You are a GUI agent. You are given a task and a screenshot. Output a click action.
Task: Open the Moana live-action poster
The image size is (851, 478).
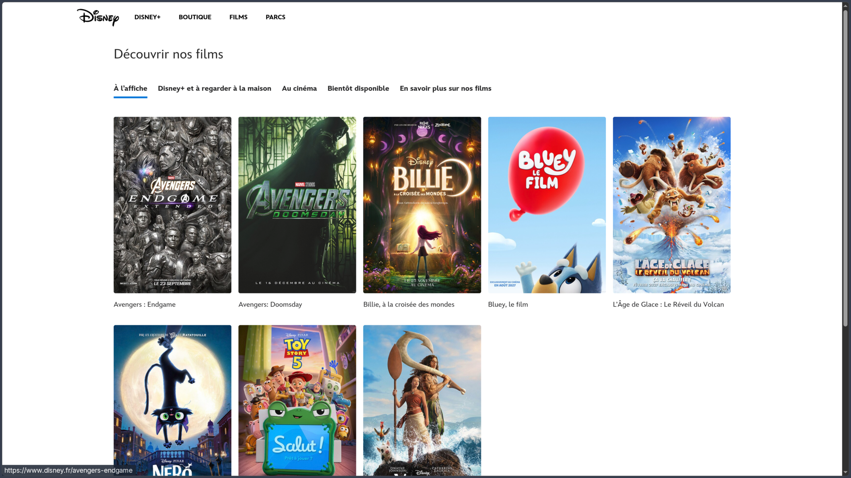[x=422, y=401]
